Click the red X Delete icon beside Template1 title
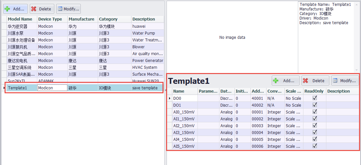361x165 pixels. pyautogui.click(x=305, y=81)
